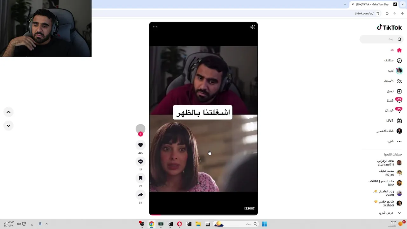Reload the page in Chrome
The width and height of the screenshot is (407, 229).
[387, 13]
